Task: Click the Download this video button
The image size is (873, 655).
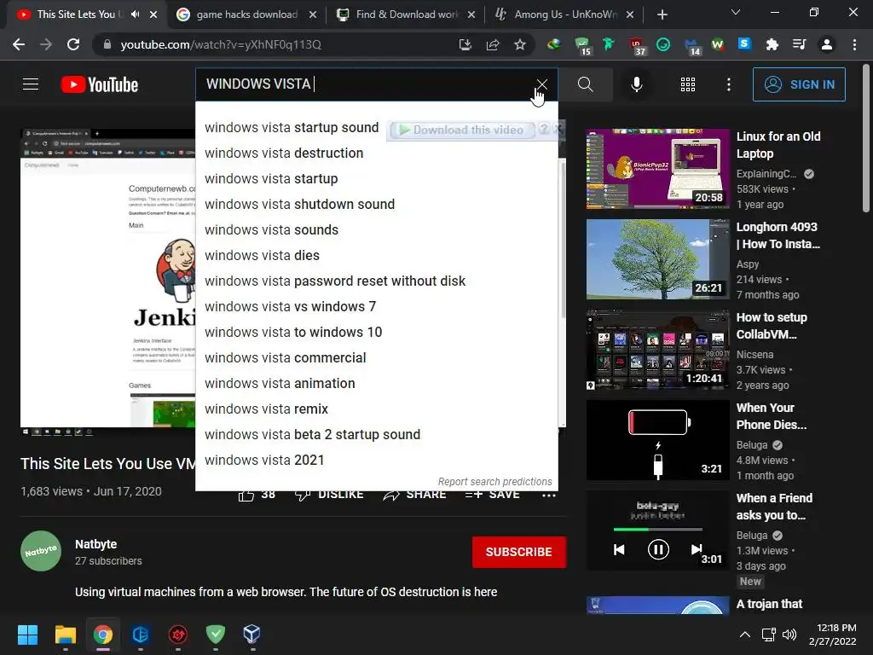Action: pyautogui.click(x=462, y=130)
